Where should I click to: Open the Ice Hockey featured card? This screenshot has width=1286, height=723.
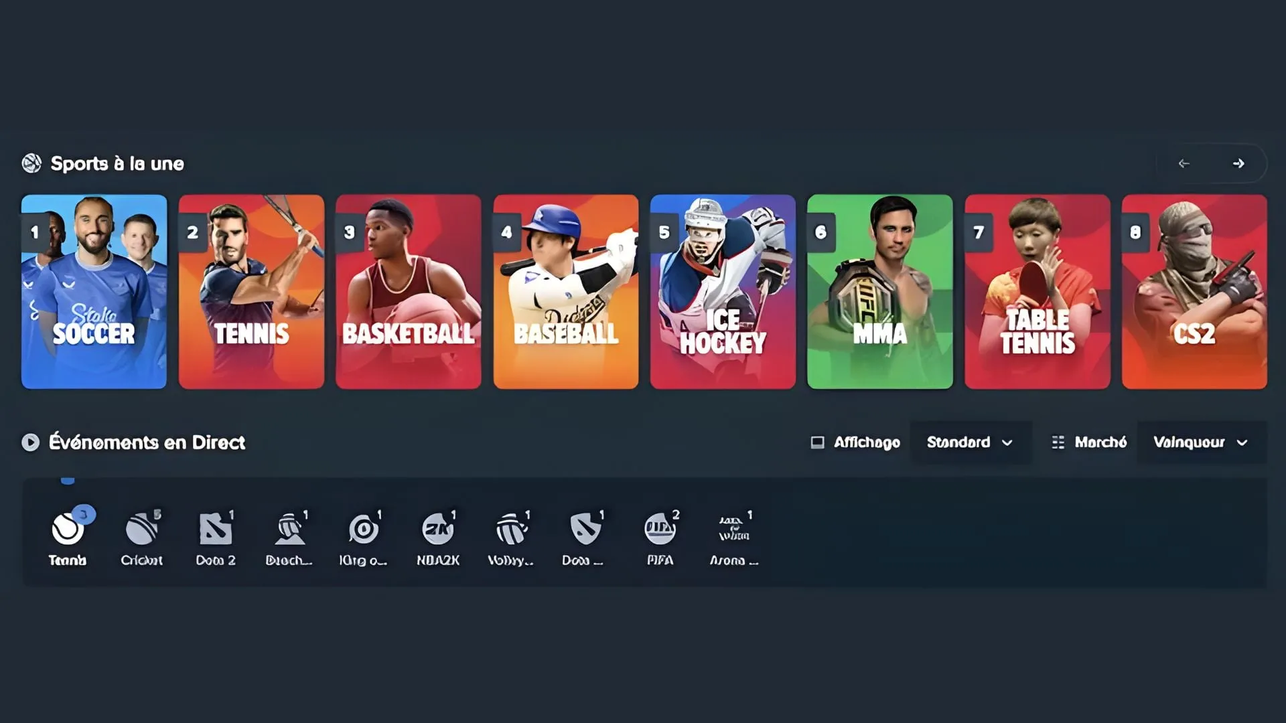[x=723, y=292]
